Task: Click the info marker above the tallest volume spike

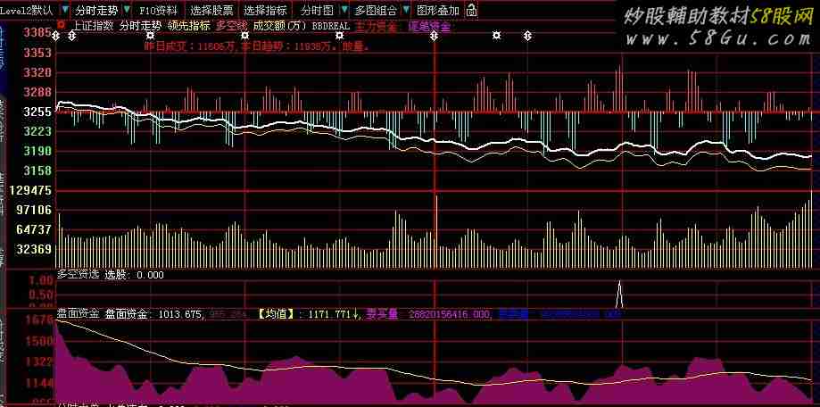Action: point(434,36)
